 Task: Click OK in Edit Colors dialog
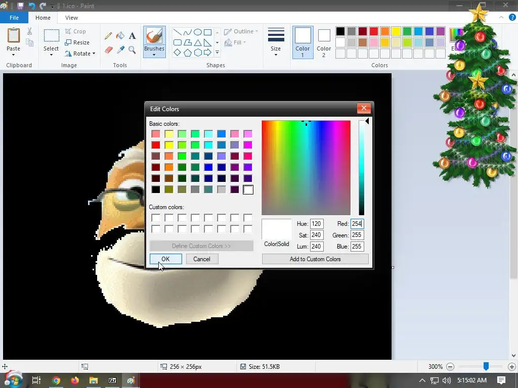point(165,259)
